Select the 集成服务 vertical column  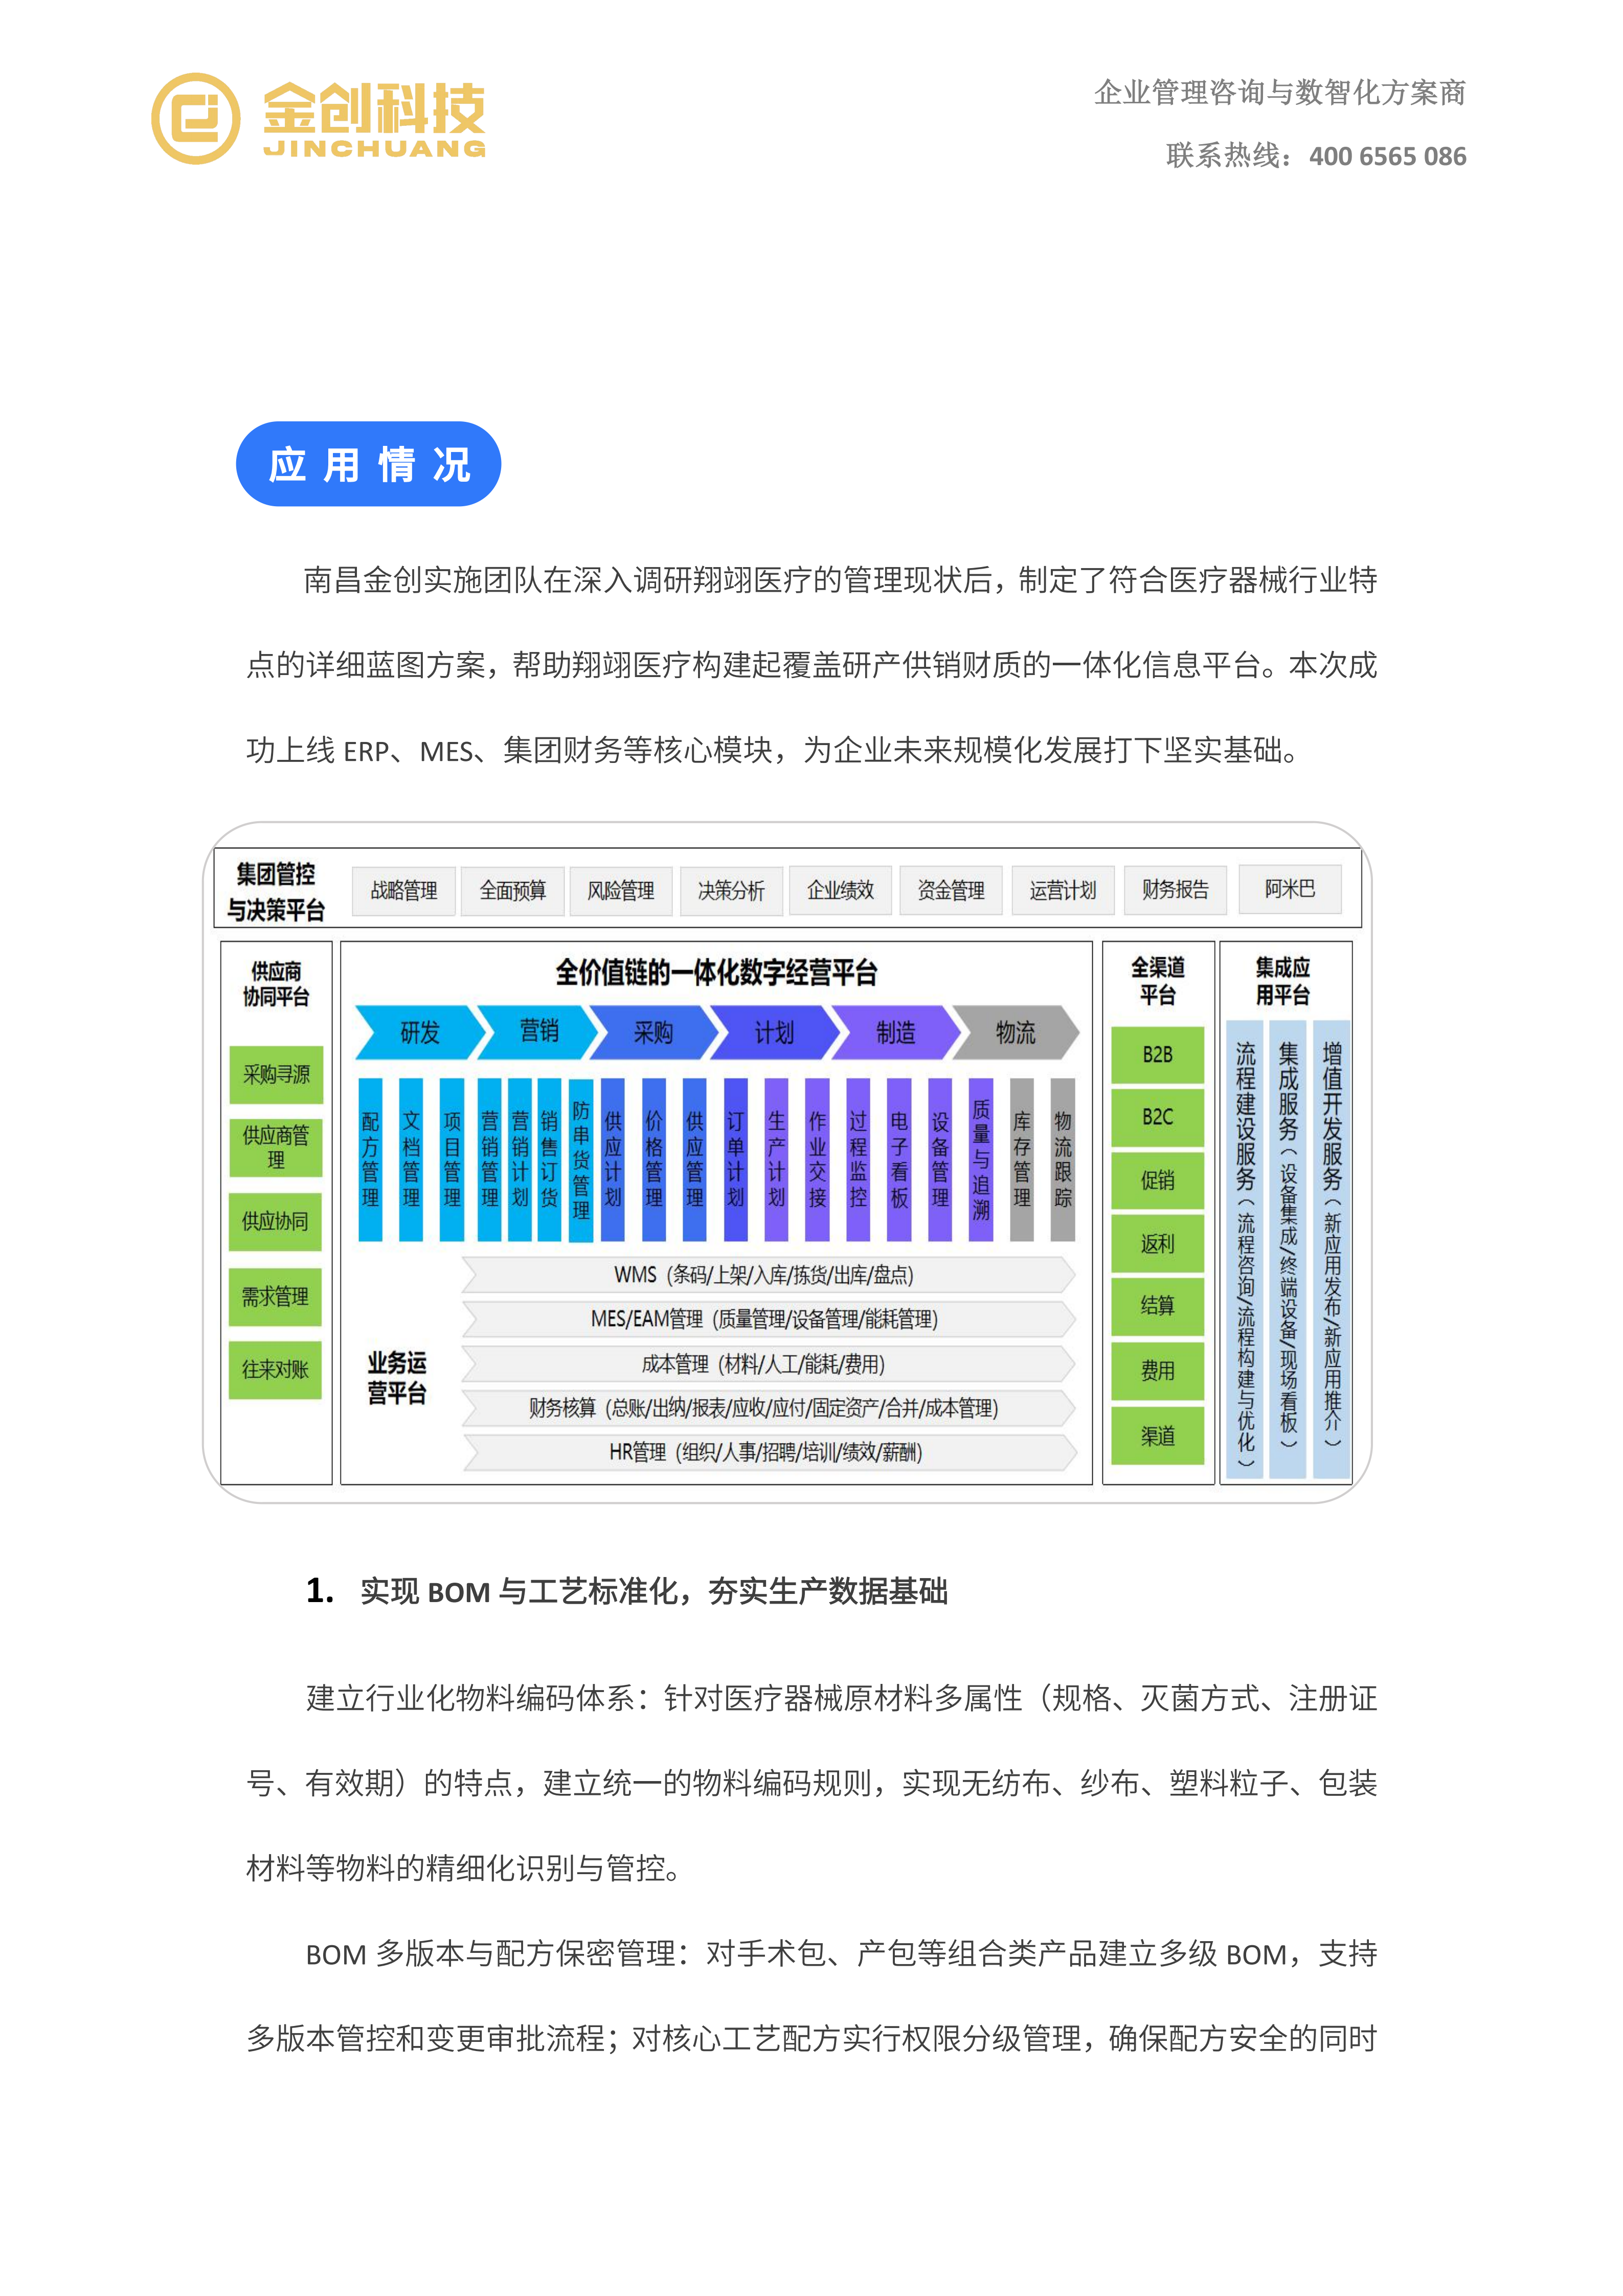1288,1249
